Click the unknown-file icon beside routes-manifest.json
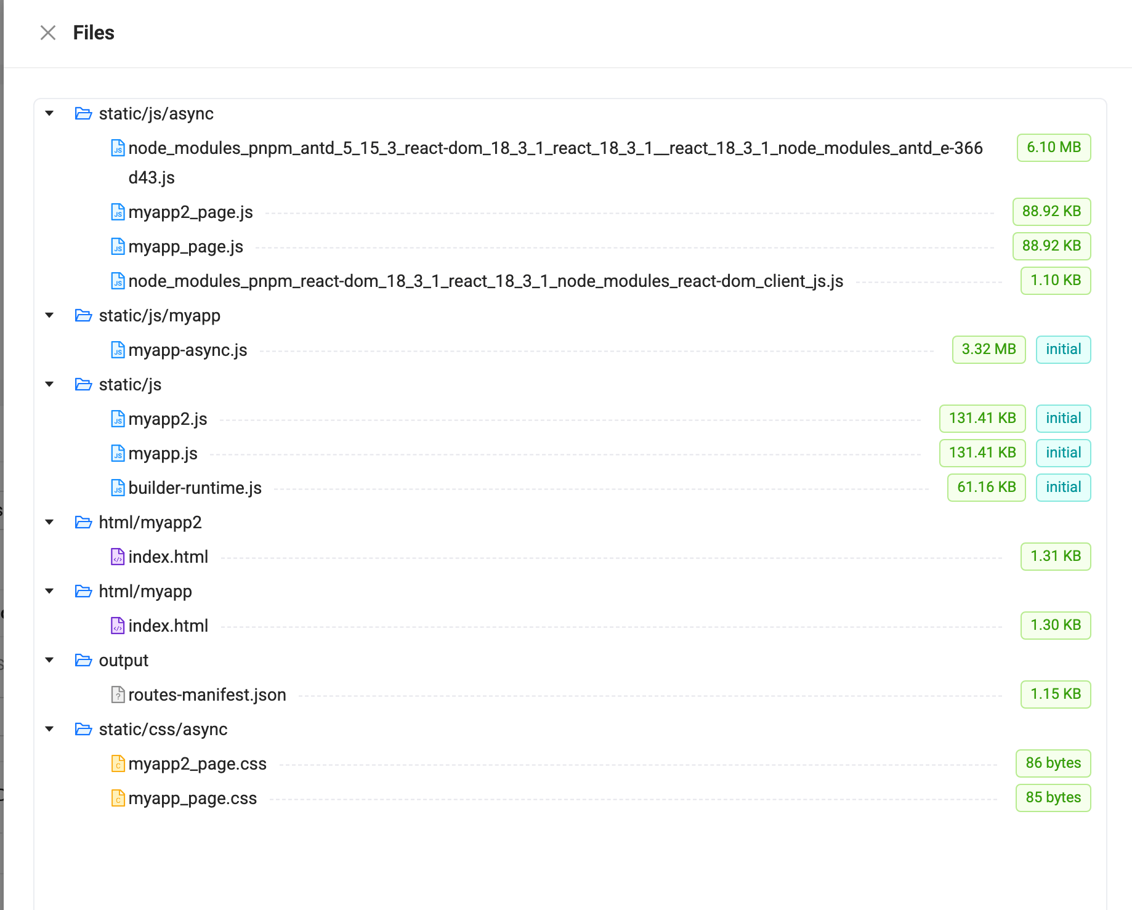Image resolution: width=1132 pixels, height=910 pixels. coord(118,695)
